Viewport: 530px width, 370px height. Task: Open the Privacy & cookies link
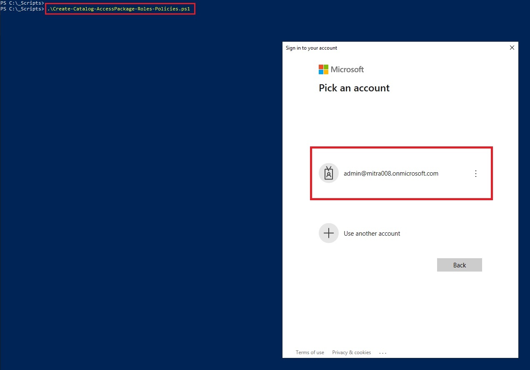pyautogui.click(x=351, y=352)
